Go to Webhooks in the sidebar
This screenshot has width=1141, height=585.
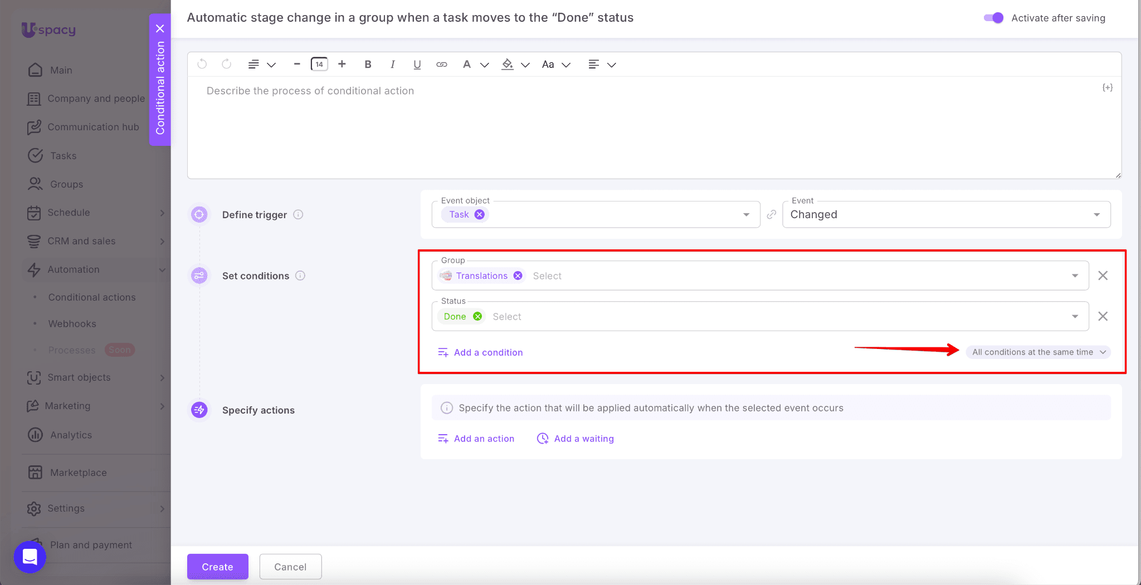pyautogui.click(x=72, y=324)
